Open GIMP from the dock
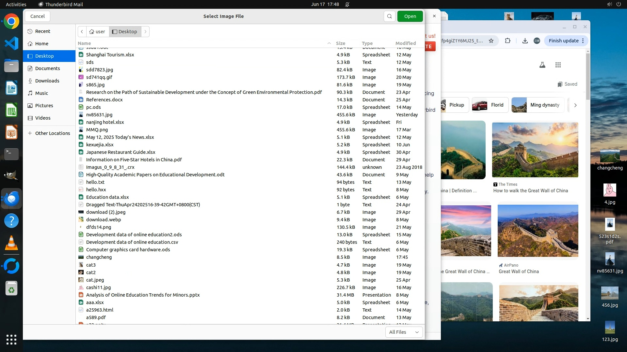Image resolution: width=627 pixels, height=352 pixels. coord(11,175)
